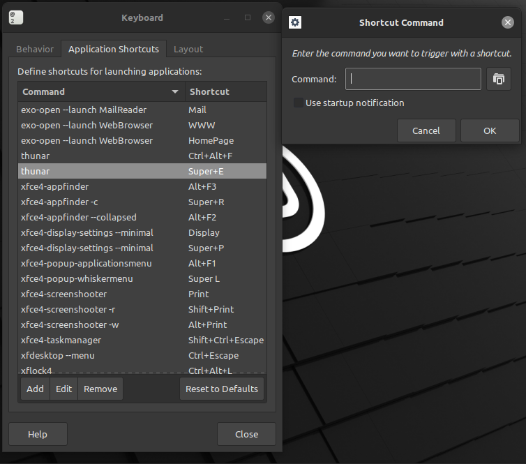
Task: Open the Layout tab
Action: (x=188, y=49)
